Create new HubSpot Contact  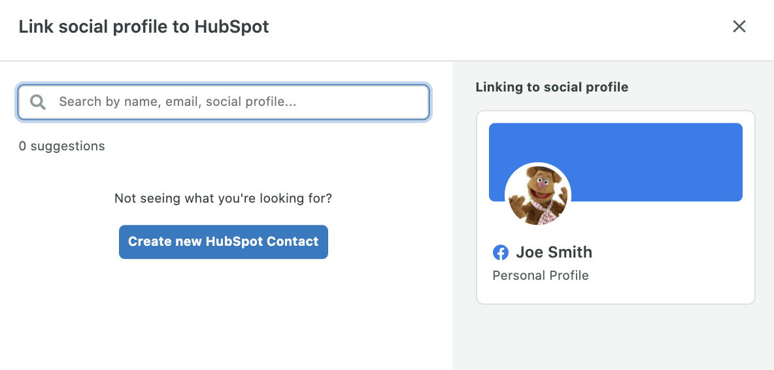click(224, 242)
